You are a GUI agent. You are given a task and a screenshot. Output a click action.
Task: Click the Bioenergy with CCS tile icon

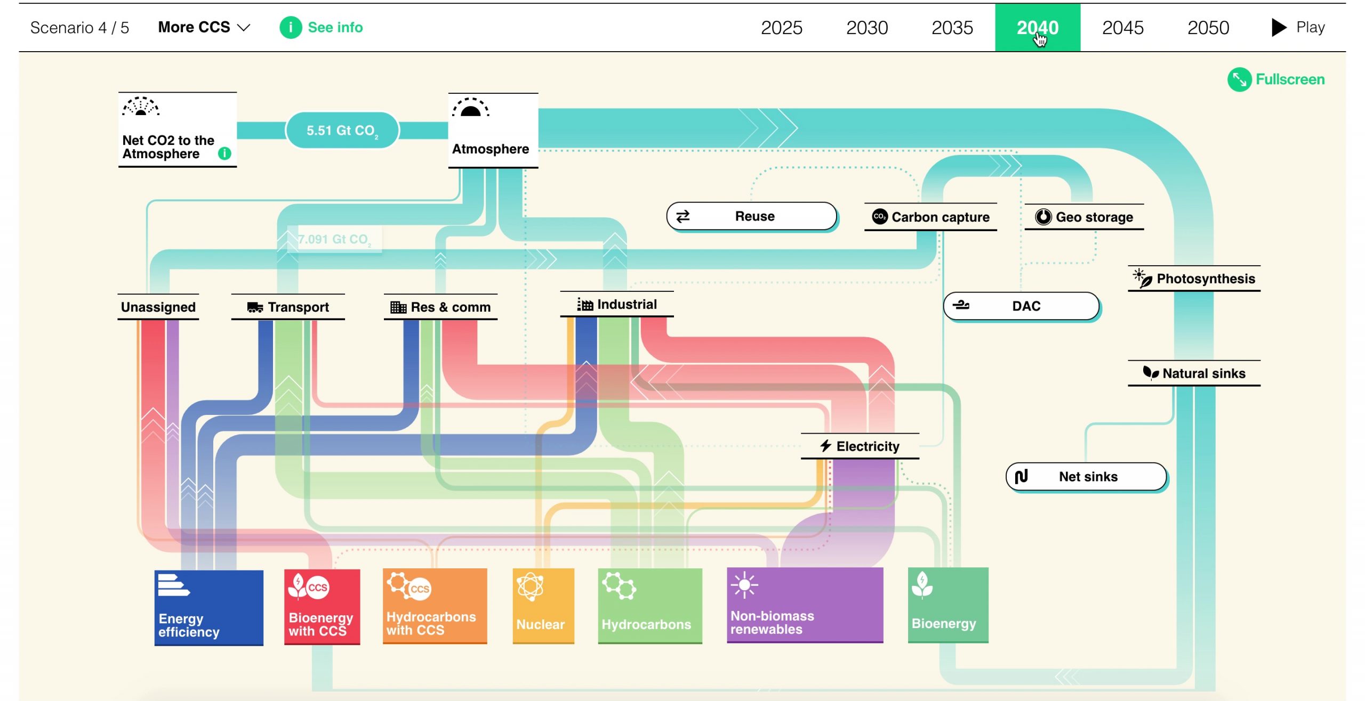(309, 587)
